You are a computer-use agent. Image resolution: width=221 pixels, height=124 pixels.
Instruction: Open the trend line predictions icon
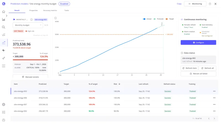click(4, 43)
